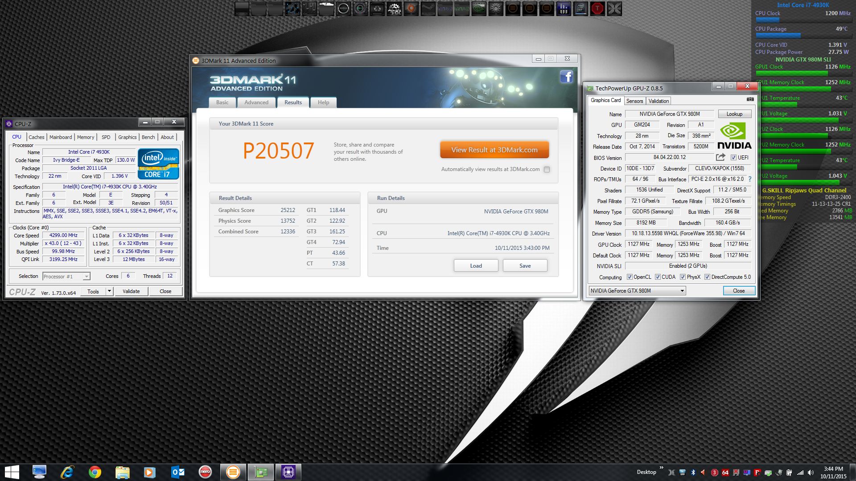Click the Close button at GPU-Z bottom
The image size is (856, 481).
739,291
